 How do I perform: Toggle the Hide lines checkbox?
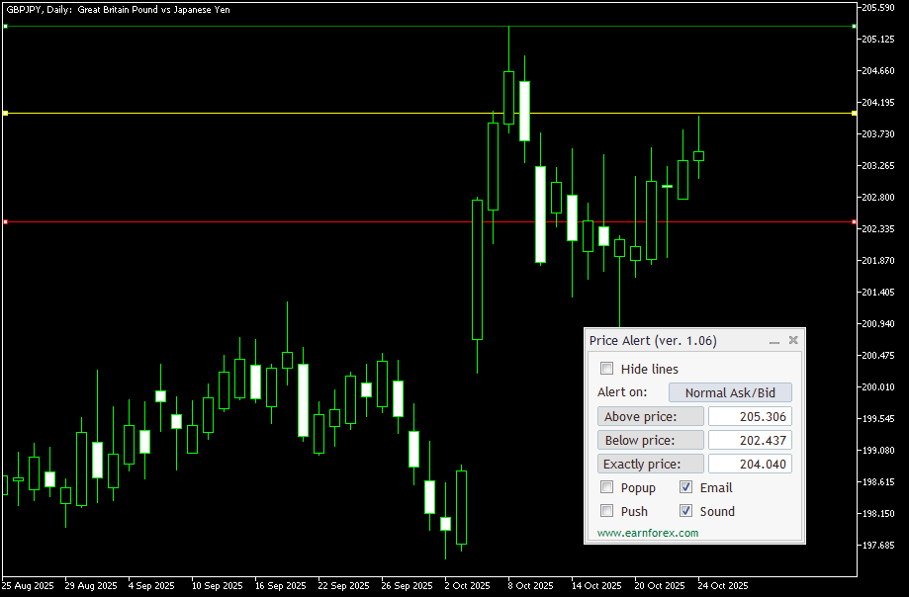pyautogui.click(x=607, y=369)
